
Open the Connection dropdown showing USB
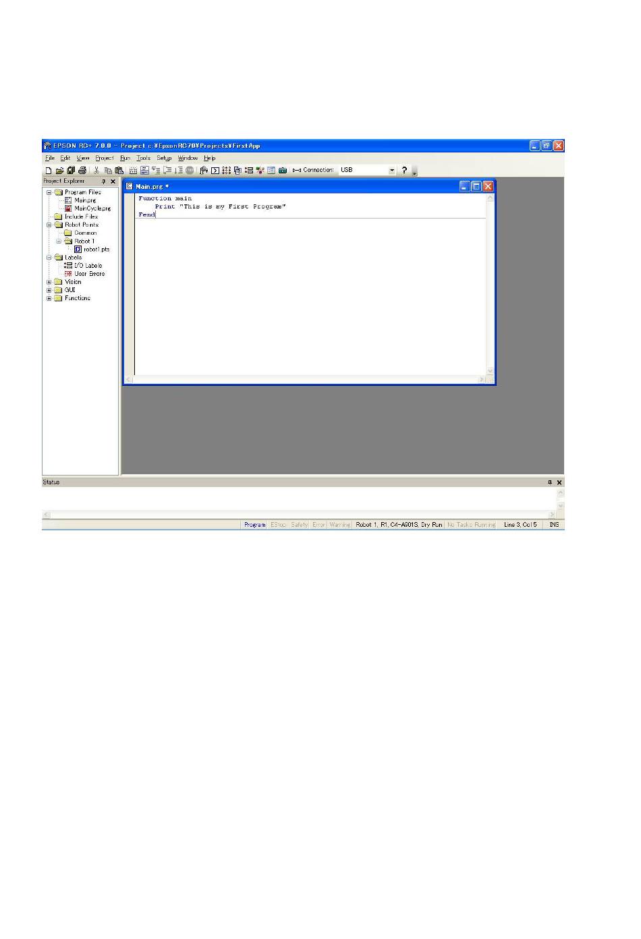pos(392,171)
